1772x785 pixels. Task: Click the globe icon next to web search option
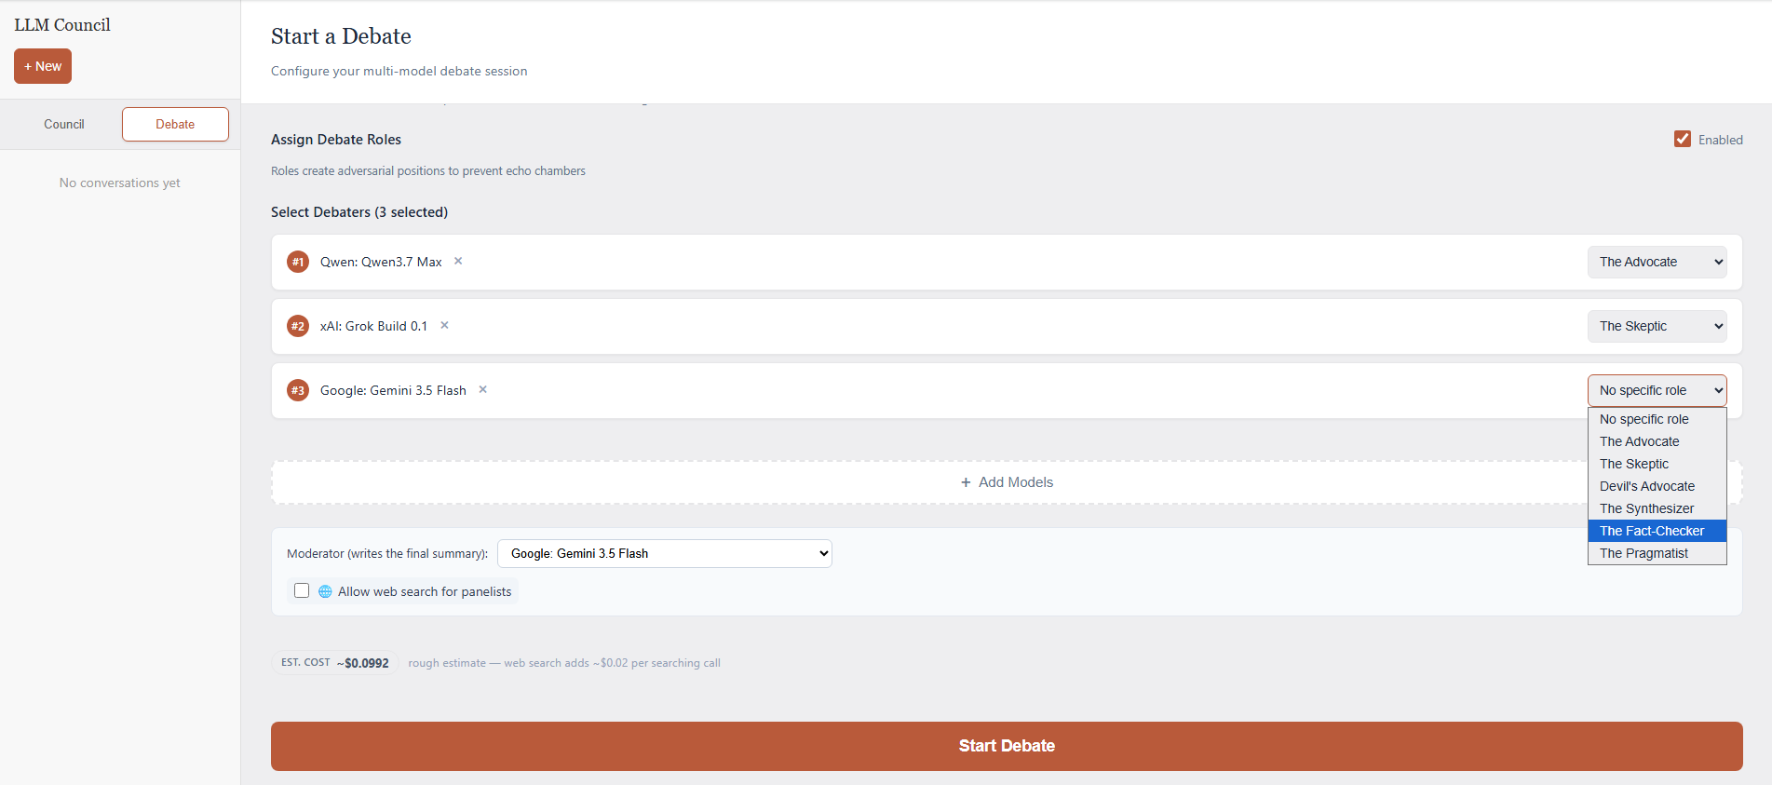pos(325,591)
